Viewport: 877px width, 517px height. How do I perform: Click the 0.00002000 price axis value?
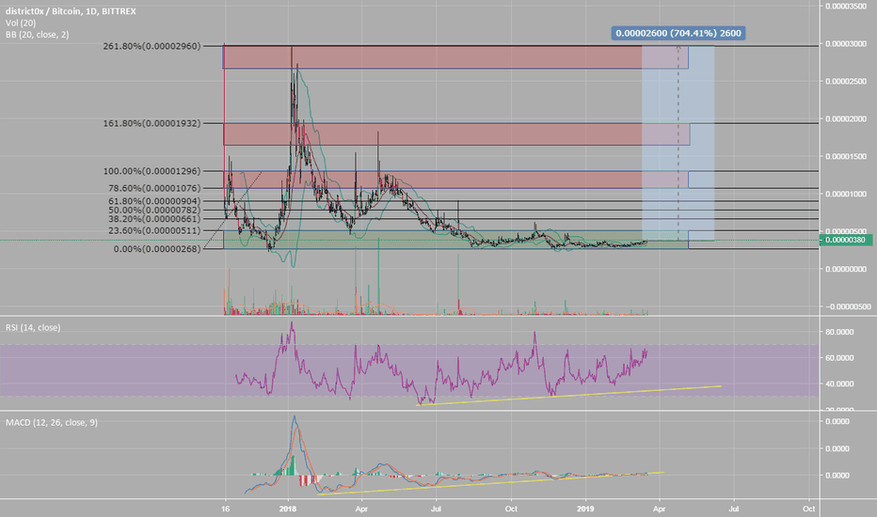pos(846,119)
